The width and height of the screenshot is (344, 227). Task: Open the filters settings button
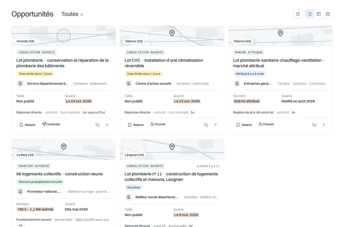click(x=298, y=14)
